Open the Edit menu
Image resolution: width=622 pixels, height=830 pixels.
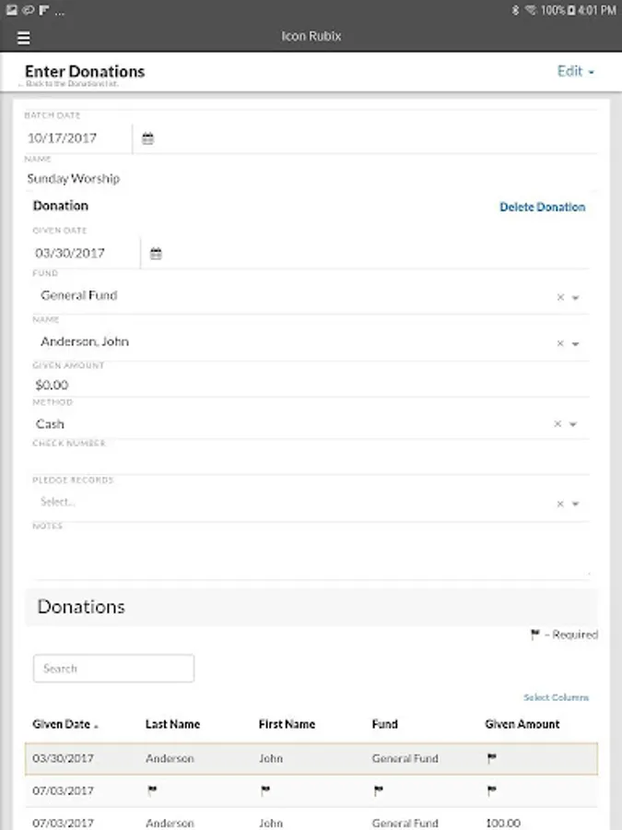576,71
